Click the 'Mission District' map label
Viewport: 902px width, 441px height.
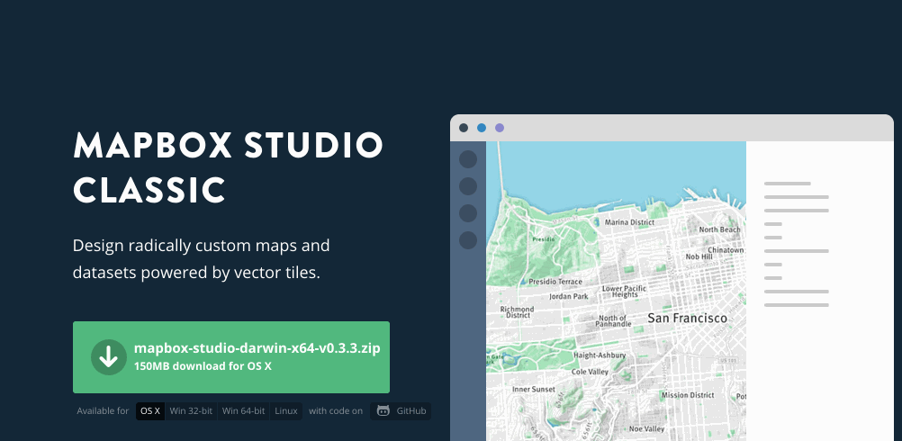[688, 395]
